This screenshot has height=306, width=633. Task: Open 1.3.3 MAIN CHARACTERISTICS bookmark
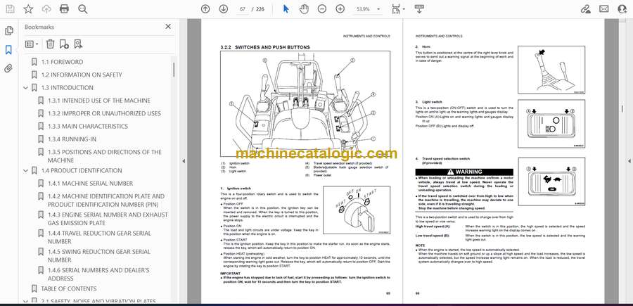point(88,127)
